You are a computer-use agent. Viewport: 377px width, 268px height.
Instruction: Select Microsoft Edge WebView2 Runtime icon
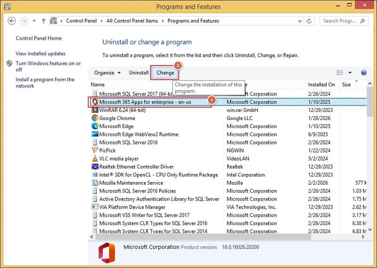95,134
